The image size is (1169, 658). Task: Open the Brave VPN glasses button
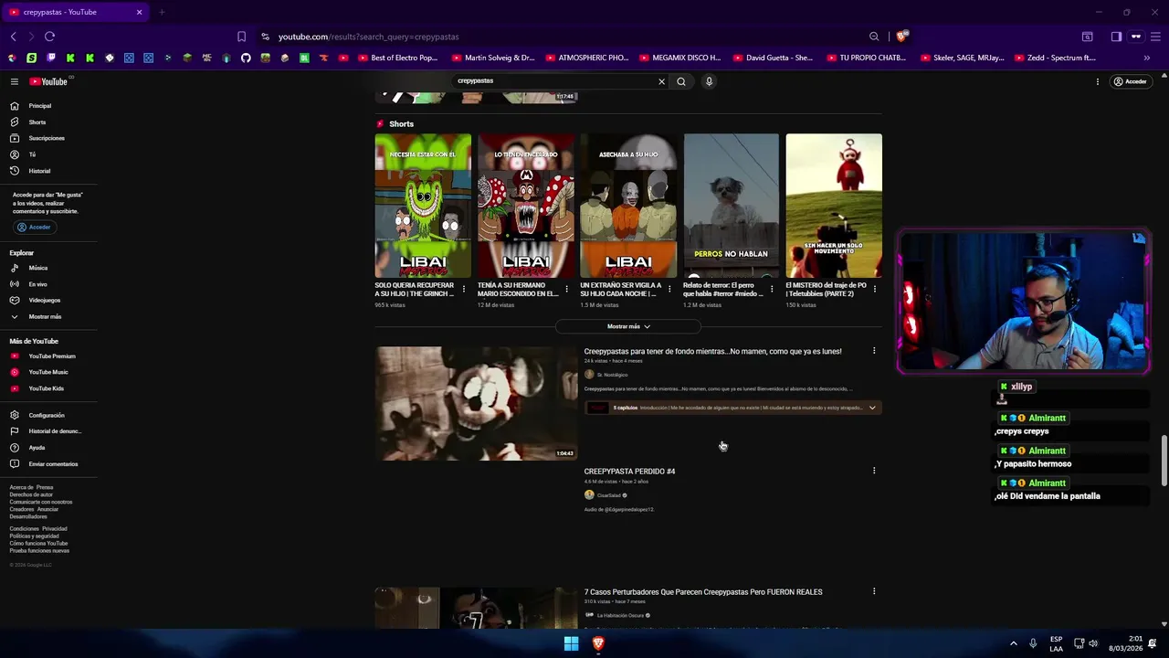point(1136,37)
